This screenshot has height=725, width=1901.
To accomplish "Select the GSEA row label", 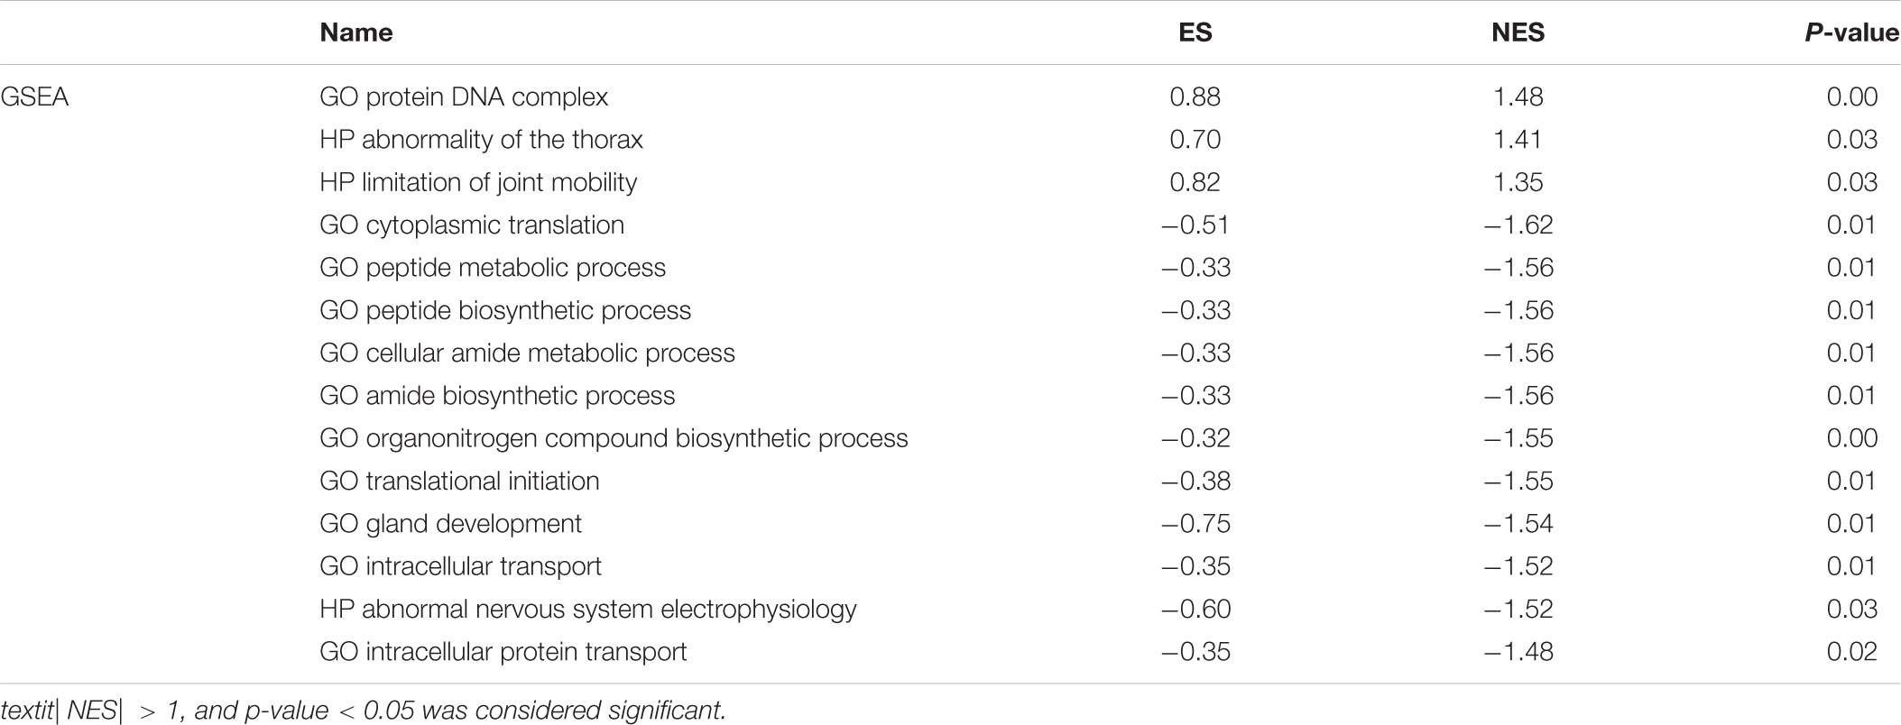I will (34, 96).
